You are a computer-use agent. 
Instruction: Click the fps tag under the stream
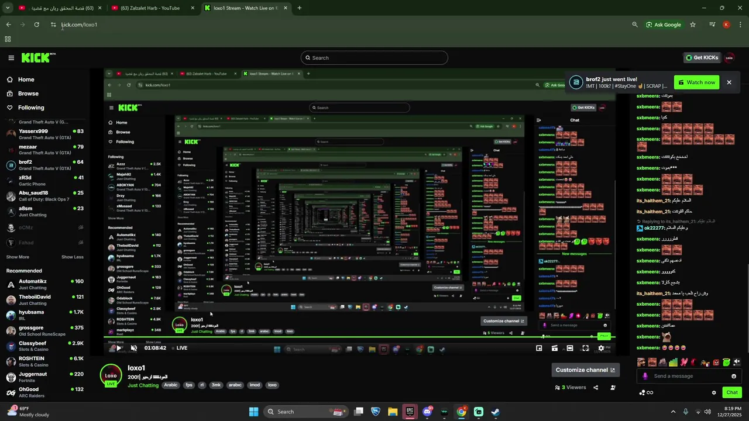[x=189, y=385]
